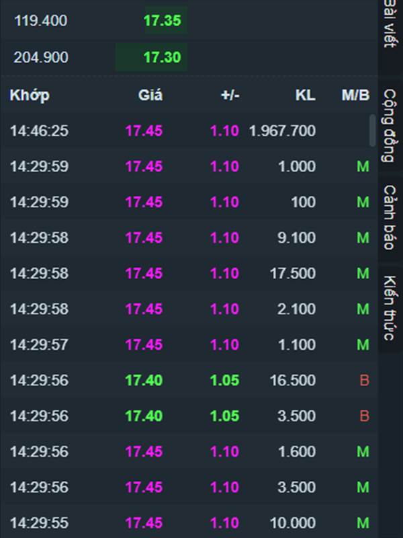The width and height of the screenshot is (403, 538).
Task: Click volume 9.100
Action: [297, 238]
